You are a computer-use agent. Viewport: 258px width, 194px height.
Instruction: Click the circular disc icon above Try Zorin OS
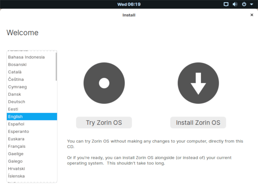point(104,83)
